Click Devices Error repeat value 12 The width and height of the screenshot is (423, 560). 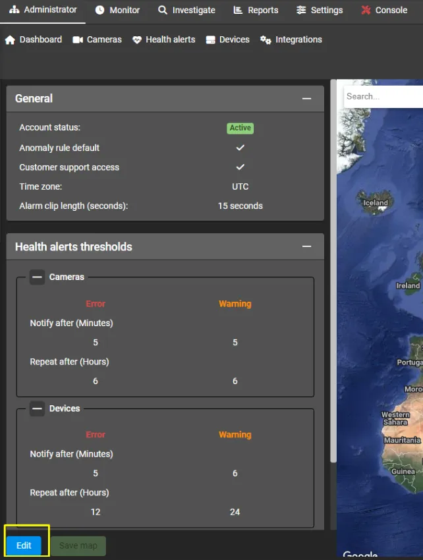click(96, 512)
